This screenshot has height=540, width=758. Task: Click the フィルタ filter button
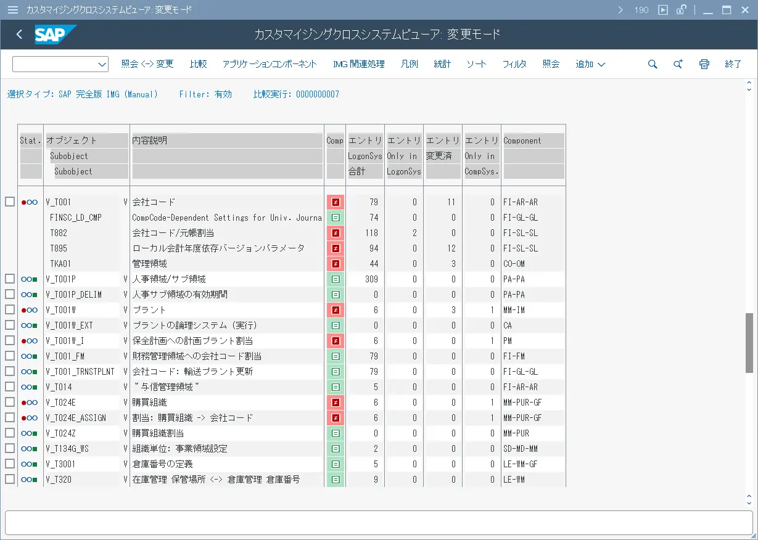[x=514, y=64]
